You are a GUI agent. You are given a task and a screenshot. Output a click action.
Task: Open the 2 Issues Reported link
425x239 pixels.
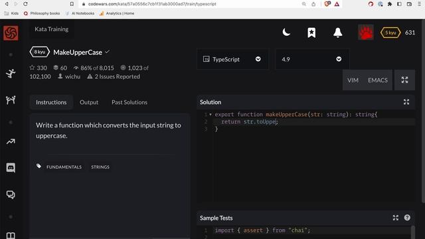click(x=114, y=76)
